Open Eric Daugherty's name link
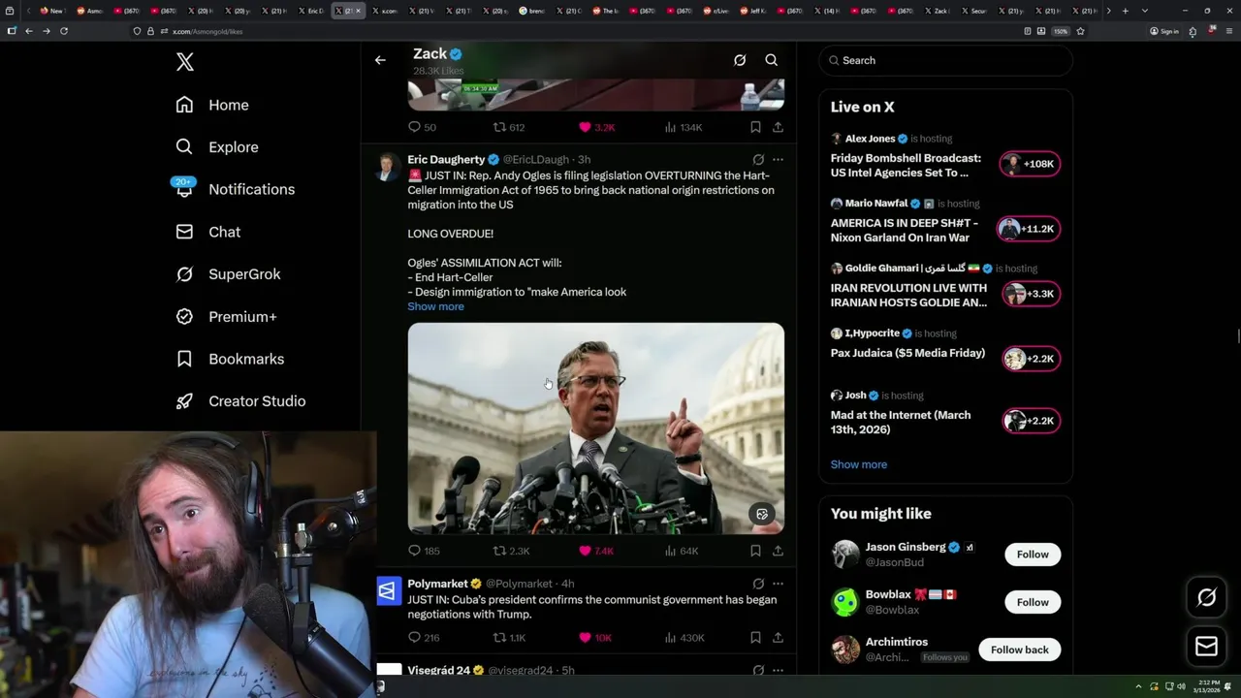The width and height of the screenshot is (1241, 698). click(x=446, y=159)
